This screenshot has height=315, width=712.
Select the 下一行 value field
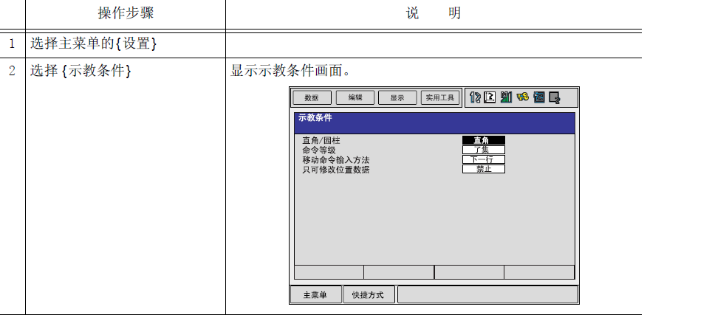[484, 159]
